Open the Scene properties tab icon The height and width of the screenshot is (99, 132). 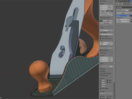[124, 1]
